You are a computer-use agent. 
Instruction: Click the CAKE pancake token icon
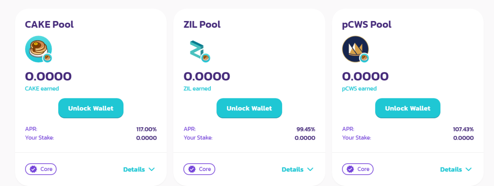pos(38,49)
